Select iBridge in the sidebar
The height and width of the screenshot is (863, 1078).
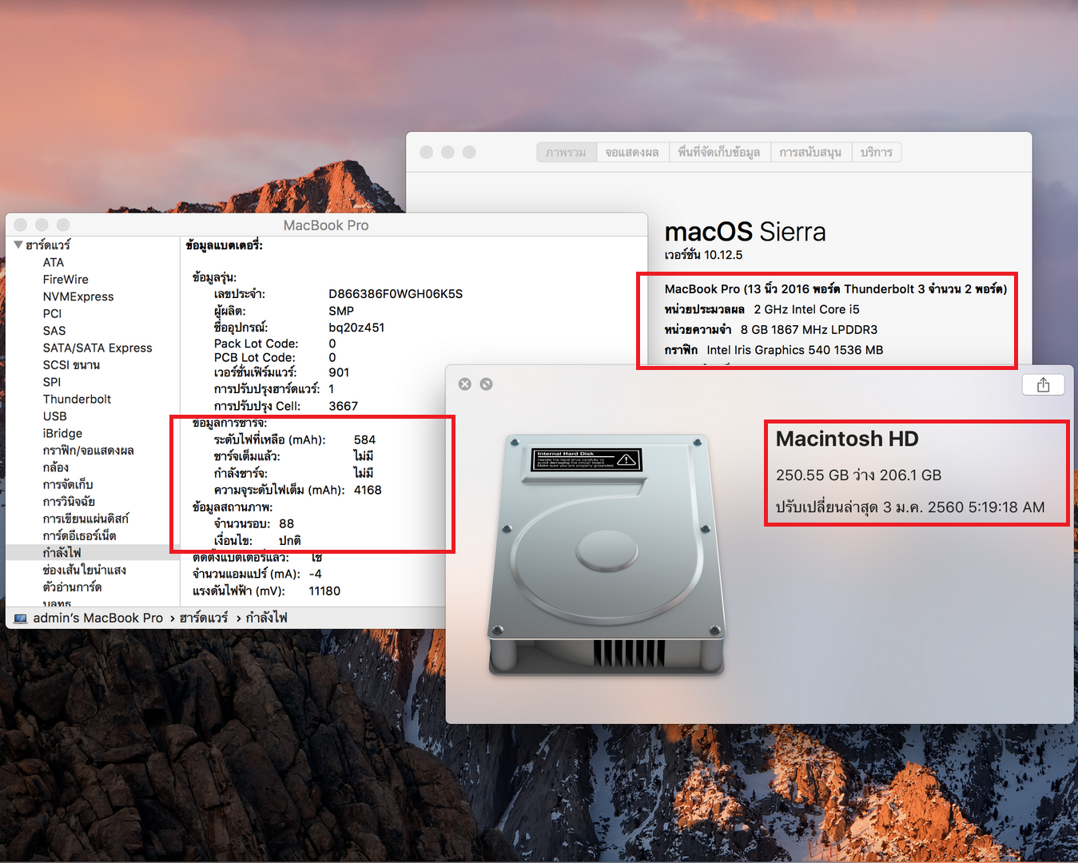[x=62, y=433]
